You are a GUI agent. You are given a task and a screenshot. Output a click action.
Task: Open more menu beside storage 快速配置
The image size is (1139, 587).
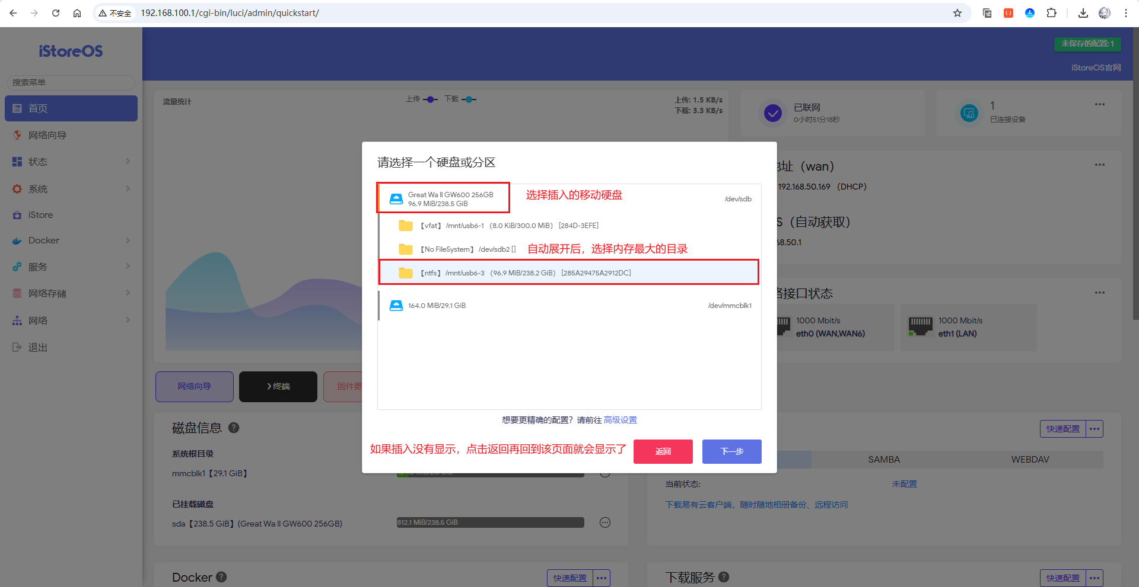tap(1095, 429)
